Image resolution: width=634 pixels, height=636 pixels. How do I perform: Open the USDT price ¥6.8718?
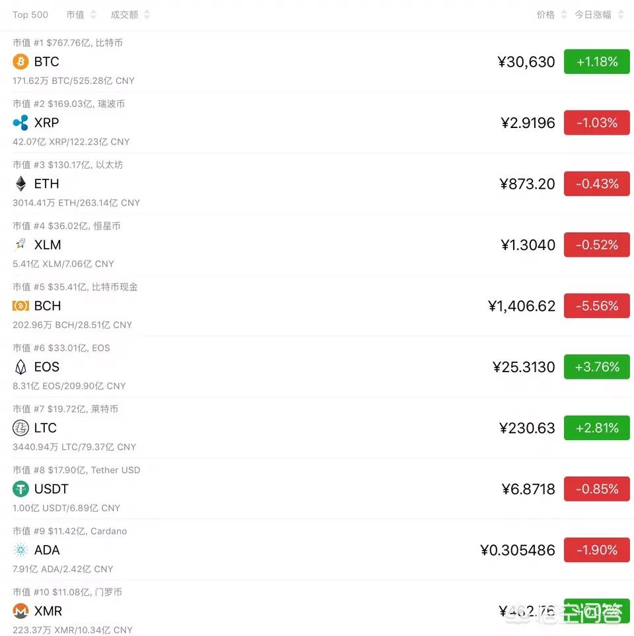tap(528, 489)
